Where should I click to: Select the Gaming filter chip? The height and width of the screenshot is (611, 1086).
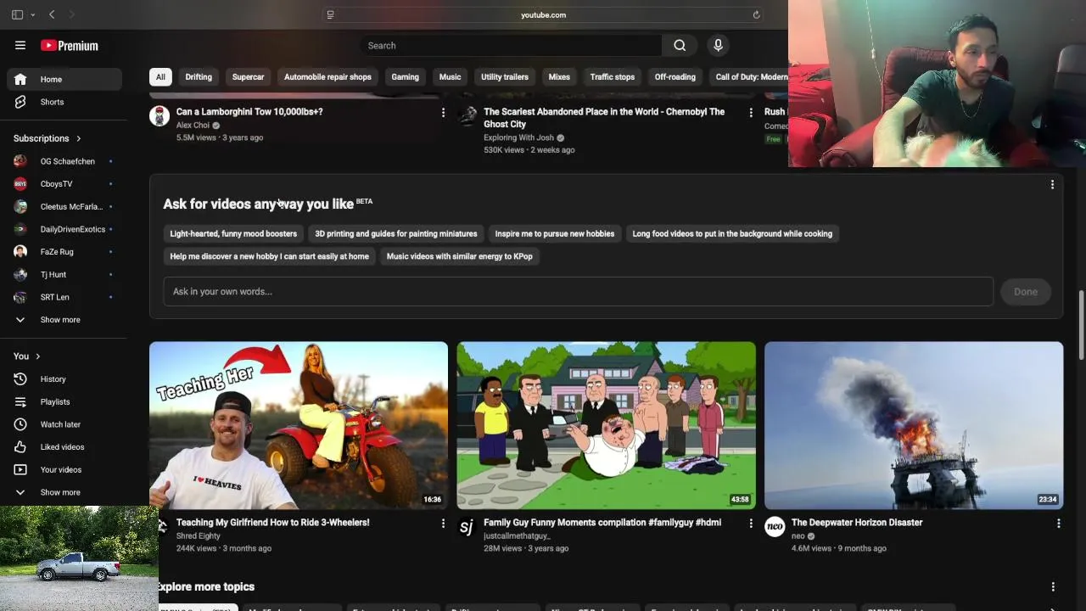(405, 77)
